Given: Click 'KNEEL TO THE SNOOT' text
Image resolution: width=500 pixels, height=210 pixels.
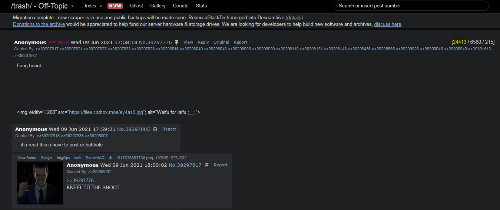Looking at the screenshot, I should (x=93, y=187).
